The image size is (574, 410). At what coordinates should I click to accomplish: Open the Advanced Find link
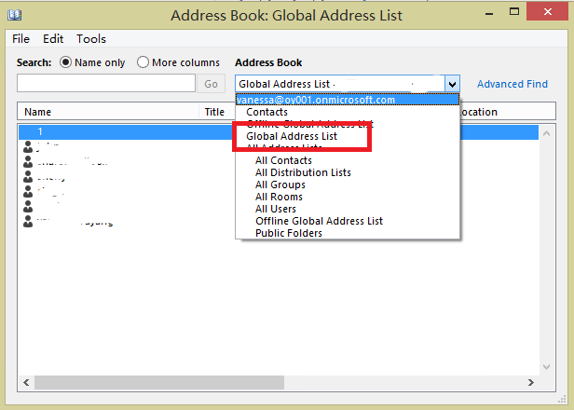[x=512, y=84]
